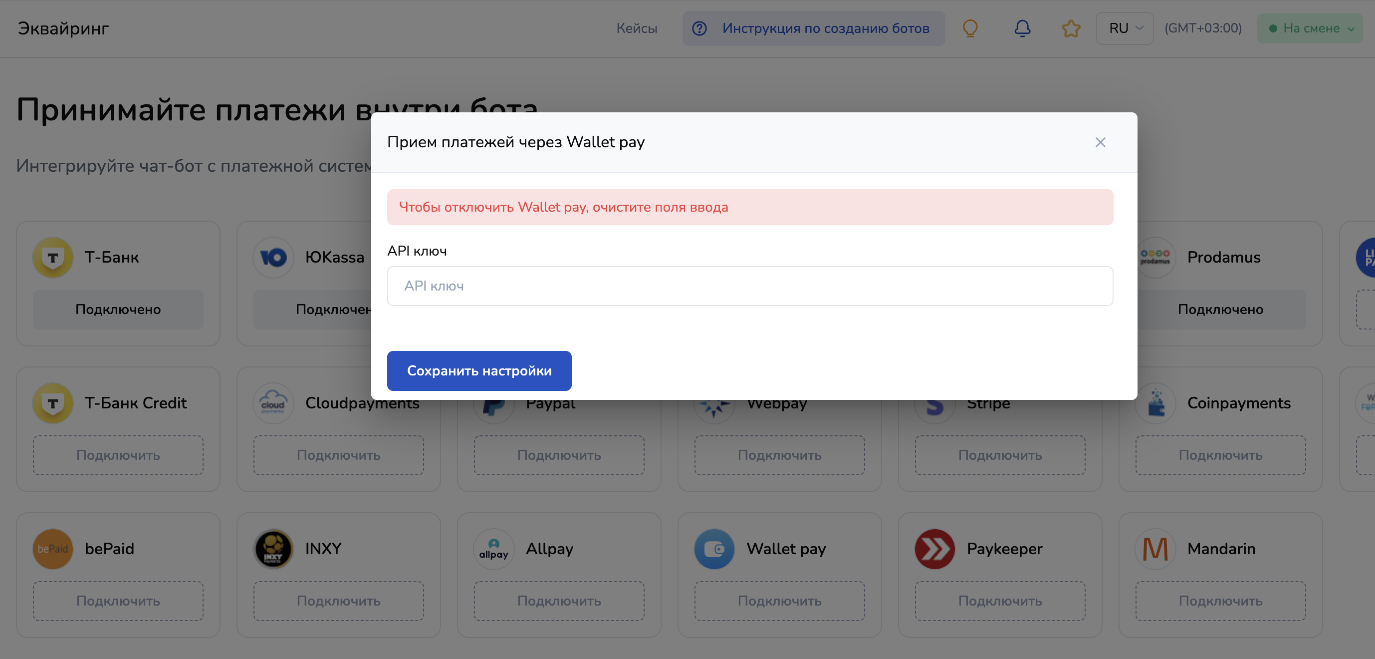The image size is (1375, 659).
Task: Click Подключено under T-Банк
Action: [x=118, y=309]
